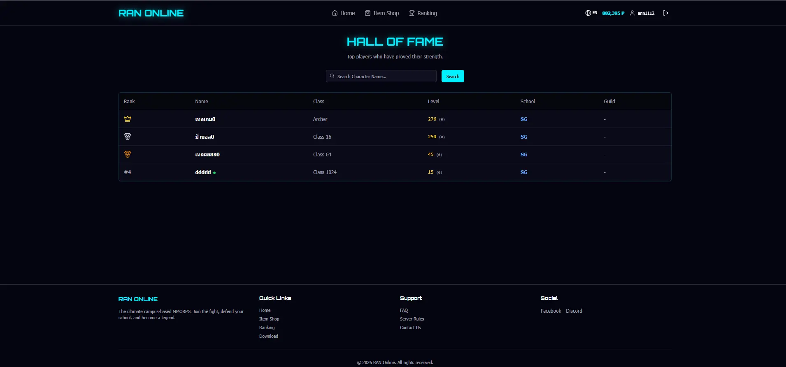Open footer Ranking link
786x367 pixels.
click(267, 328)
